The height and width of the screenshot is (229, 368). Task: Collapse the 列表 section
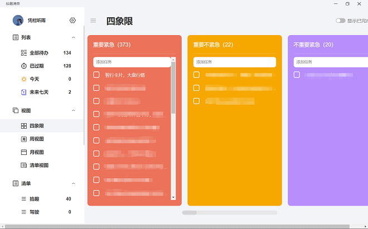coord(74,37)
